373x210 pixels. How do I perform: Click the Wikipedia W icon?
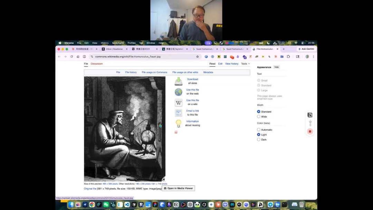pos(179,103)
